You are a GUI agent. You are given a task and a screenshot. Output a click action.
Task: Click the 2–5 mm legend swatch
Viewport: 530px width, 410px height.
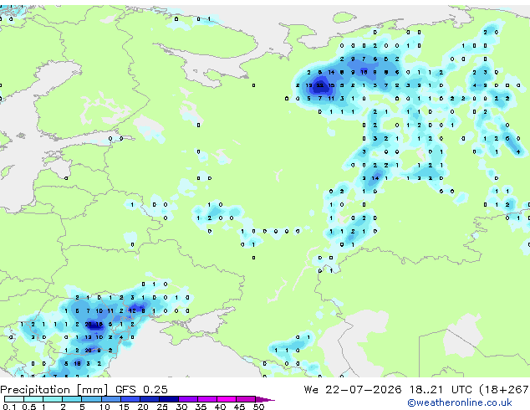(72, 399)
